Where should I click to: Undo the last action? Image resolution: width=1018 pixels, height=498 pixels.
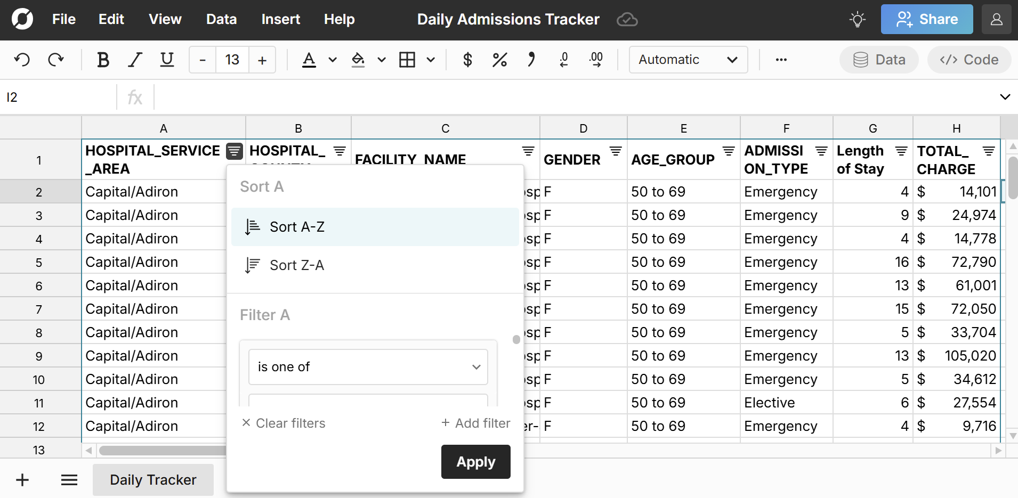[x=21, y=60]
